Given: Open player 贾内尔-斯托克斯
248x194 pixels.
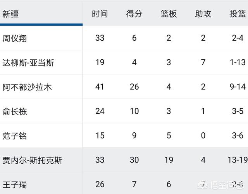Looking at the screenshot, I should tap(32, 160).
